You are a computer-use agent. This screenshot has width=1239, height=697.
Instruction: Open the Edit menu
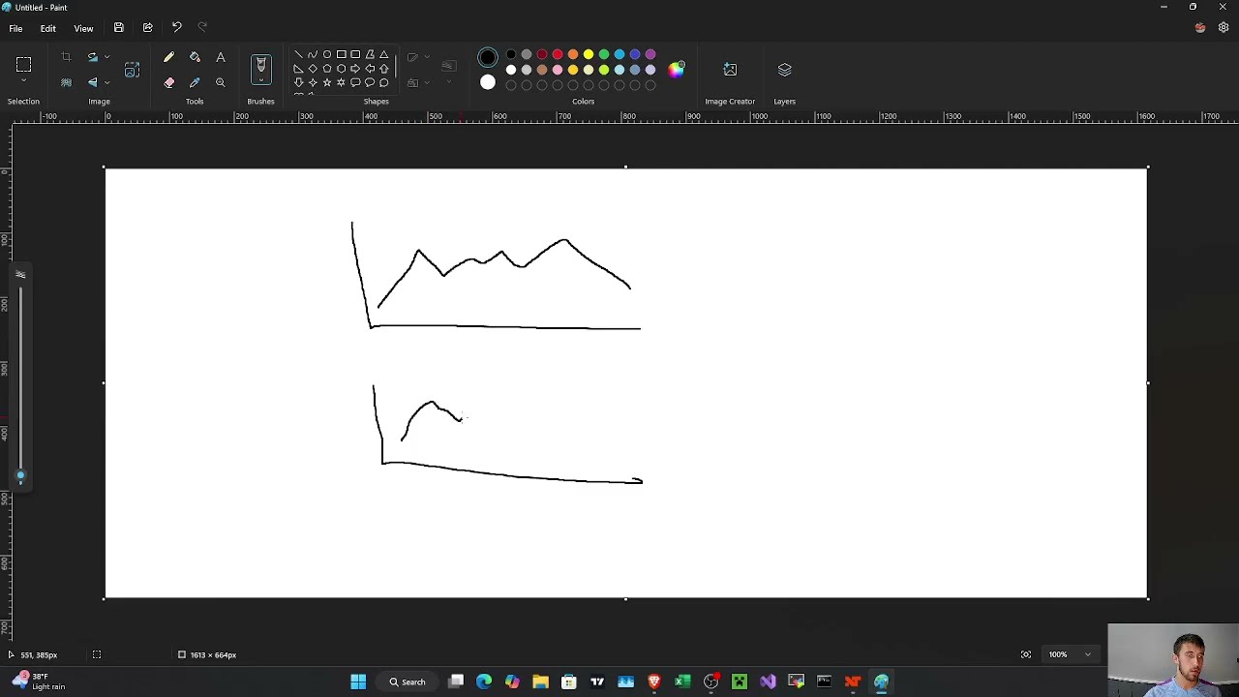point(47,28)
